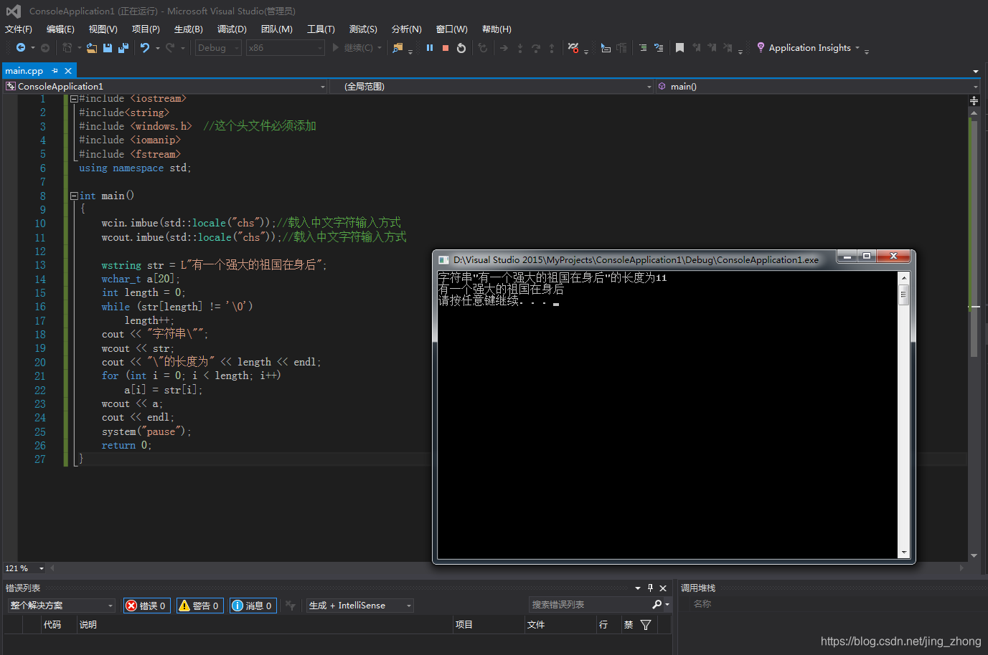Undo the last edit
Image resolution: width=988 pixels, height=655 pixels.
(x=146, y=47)
